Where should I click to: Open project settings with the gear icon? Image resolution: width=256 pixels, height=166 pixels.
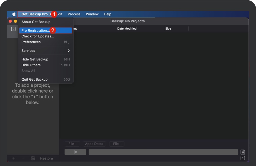coord(33,158)
